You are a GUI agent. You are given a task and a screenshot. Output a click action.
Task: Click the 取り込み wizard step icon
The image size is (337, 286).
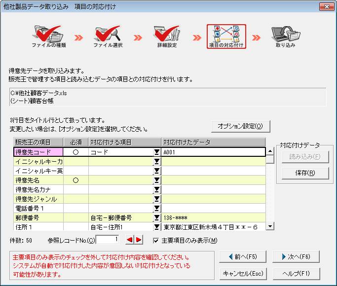click(x=285, y=36)
